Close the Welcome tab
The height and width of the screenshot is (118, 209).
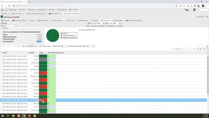(x=8, y=14)
